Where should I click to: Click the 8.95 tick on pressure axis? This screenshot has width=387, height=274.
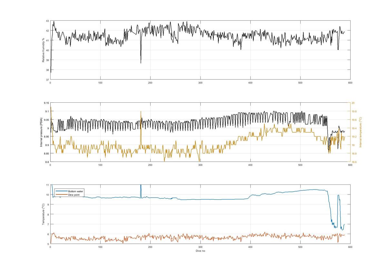coord(47,137)
